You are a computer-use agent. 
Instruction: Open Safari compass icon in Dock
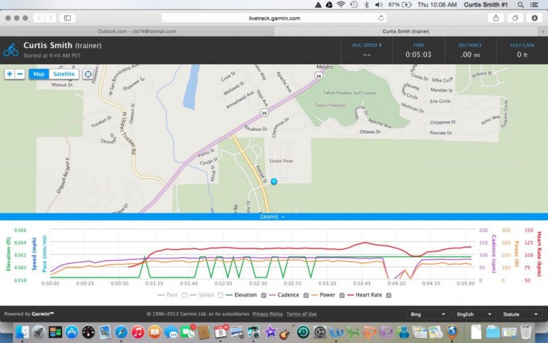tap(121, 332)
